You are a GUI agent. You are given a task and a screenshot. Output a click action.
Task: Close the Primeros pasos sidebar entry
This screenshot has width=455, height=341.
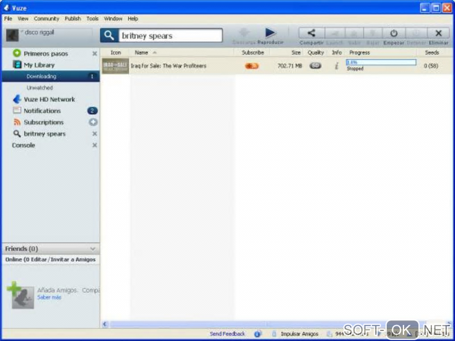coord(95,53)
